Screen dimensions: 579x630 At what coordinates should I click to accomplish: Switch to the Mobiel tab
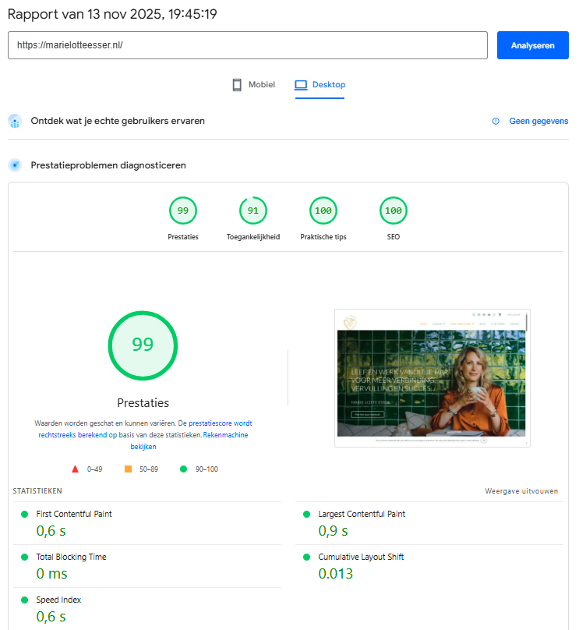pos(253,85)
